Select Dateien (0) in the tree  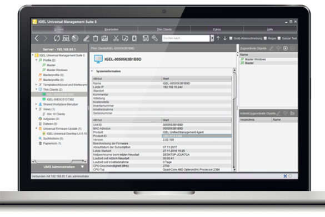tap(50, 124)
